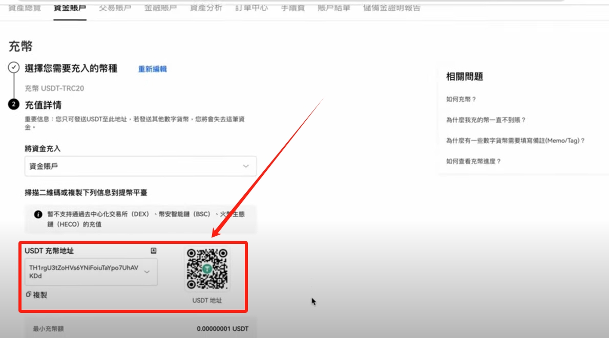Click the TH1rgU3t... deposit address field
Viewport: 609px width, 338px height.
tap(91, 272)
